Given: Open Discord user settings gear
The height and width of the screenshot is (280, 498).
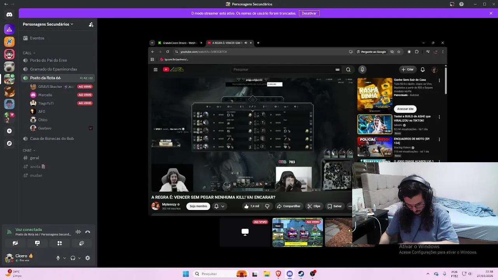Looking at the screenshot, I should pyautogui.click(x=88, y=258).
